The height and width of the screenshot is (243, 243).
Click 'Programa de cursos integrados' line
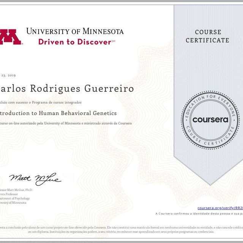(x=57, y=102)
